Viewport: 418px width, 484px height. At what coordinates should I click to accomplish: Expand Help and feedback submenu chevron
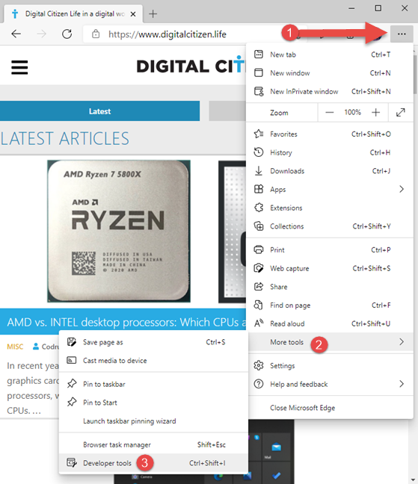point(402,384)
